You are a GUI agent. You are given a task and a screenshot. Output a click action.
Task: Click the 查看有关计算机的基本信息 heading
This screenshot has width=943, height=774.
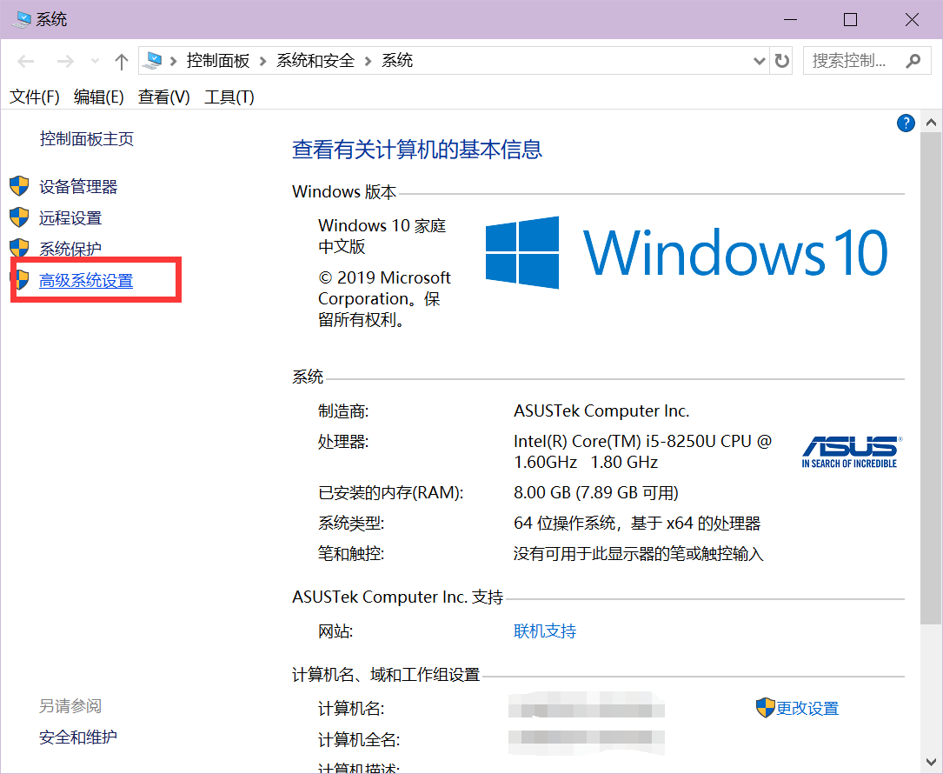[417, 150]
